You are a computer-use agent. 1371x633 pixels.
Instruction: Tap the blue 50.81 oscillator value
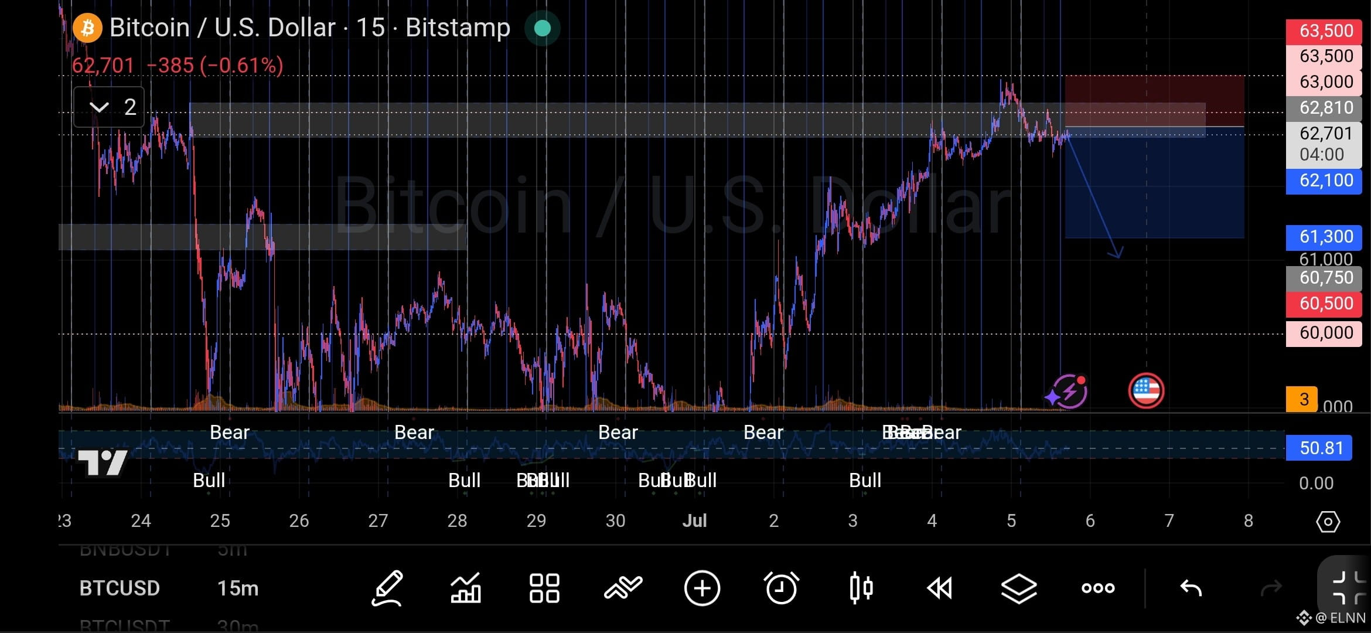pos(1319,448)
